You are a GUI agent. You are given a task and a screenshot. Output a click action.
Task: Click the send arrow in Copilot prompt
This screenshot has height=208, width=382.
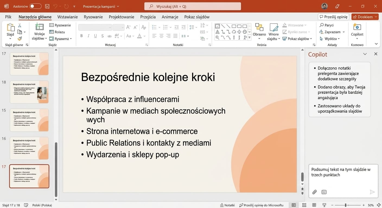pos(372,192)
